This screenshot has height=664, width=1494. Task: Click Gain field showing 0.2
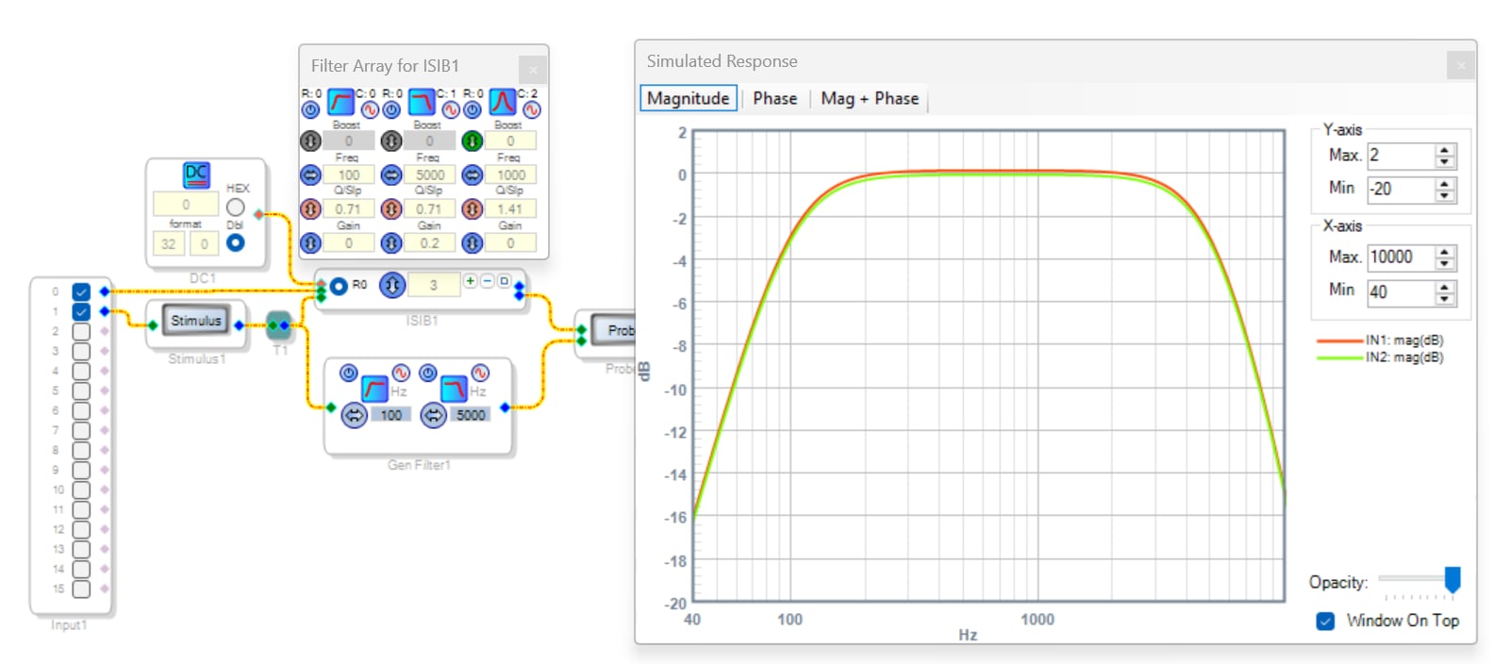coord(429,242)
